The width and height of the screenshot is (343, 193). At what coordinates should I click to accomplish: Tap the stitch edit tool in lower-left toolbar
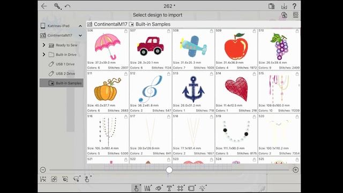pos(43,179)
